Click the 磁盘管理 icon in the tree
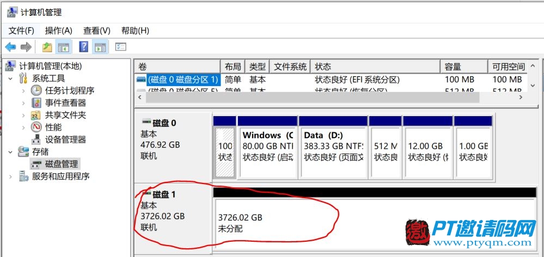This screenshot has height=257, width=544. coord(36,164)
